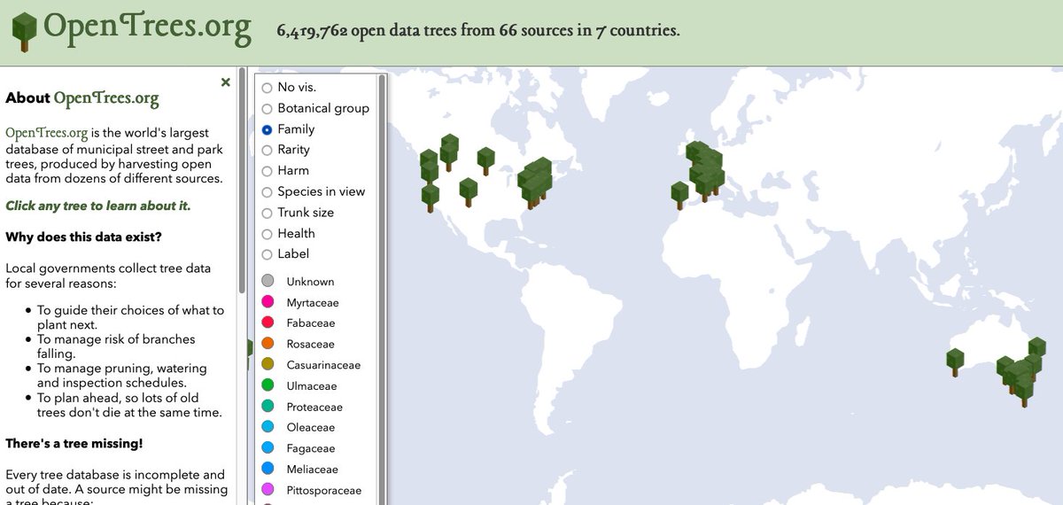The image size is (1063, 505).
Task: Click the 'Why does this data exist?' heading
Action: (84, 237)
